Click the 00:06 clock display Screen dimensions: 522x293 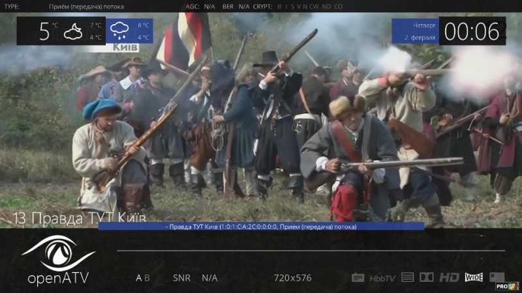pyautogui.click(x=472, y=31)
